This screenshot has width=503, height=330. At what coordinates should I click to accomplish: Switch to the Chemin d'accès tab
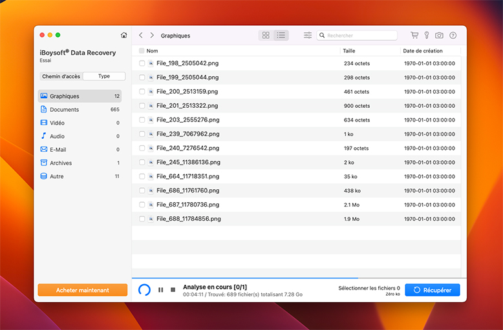click(x=61, y=76)
